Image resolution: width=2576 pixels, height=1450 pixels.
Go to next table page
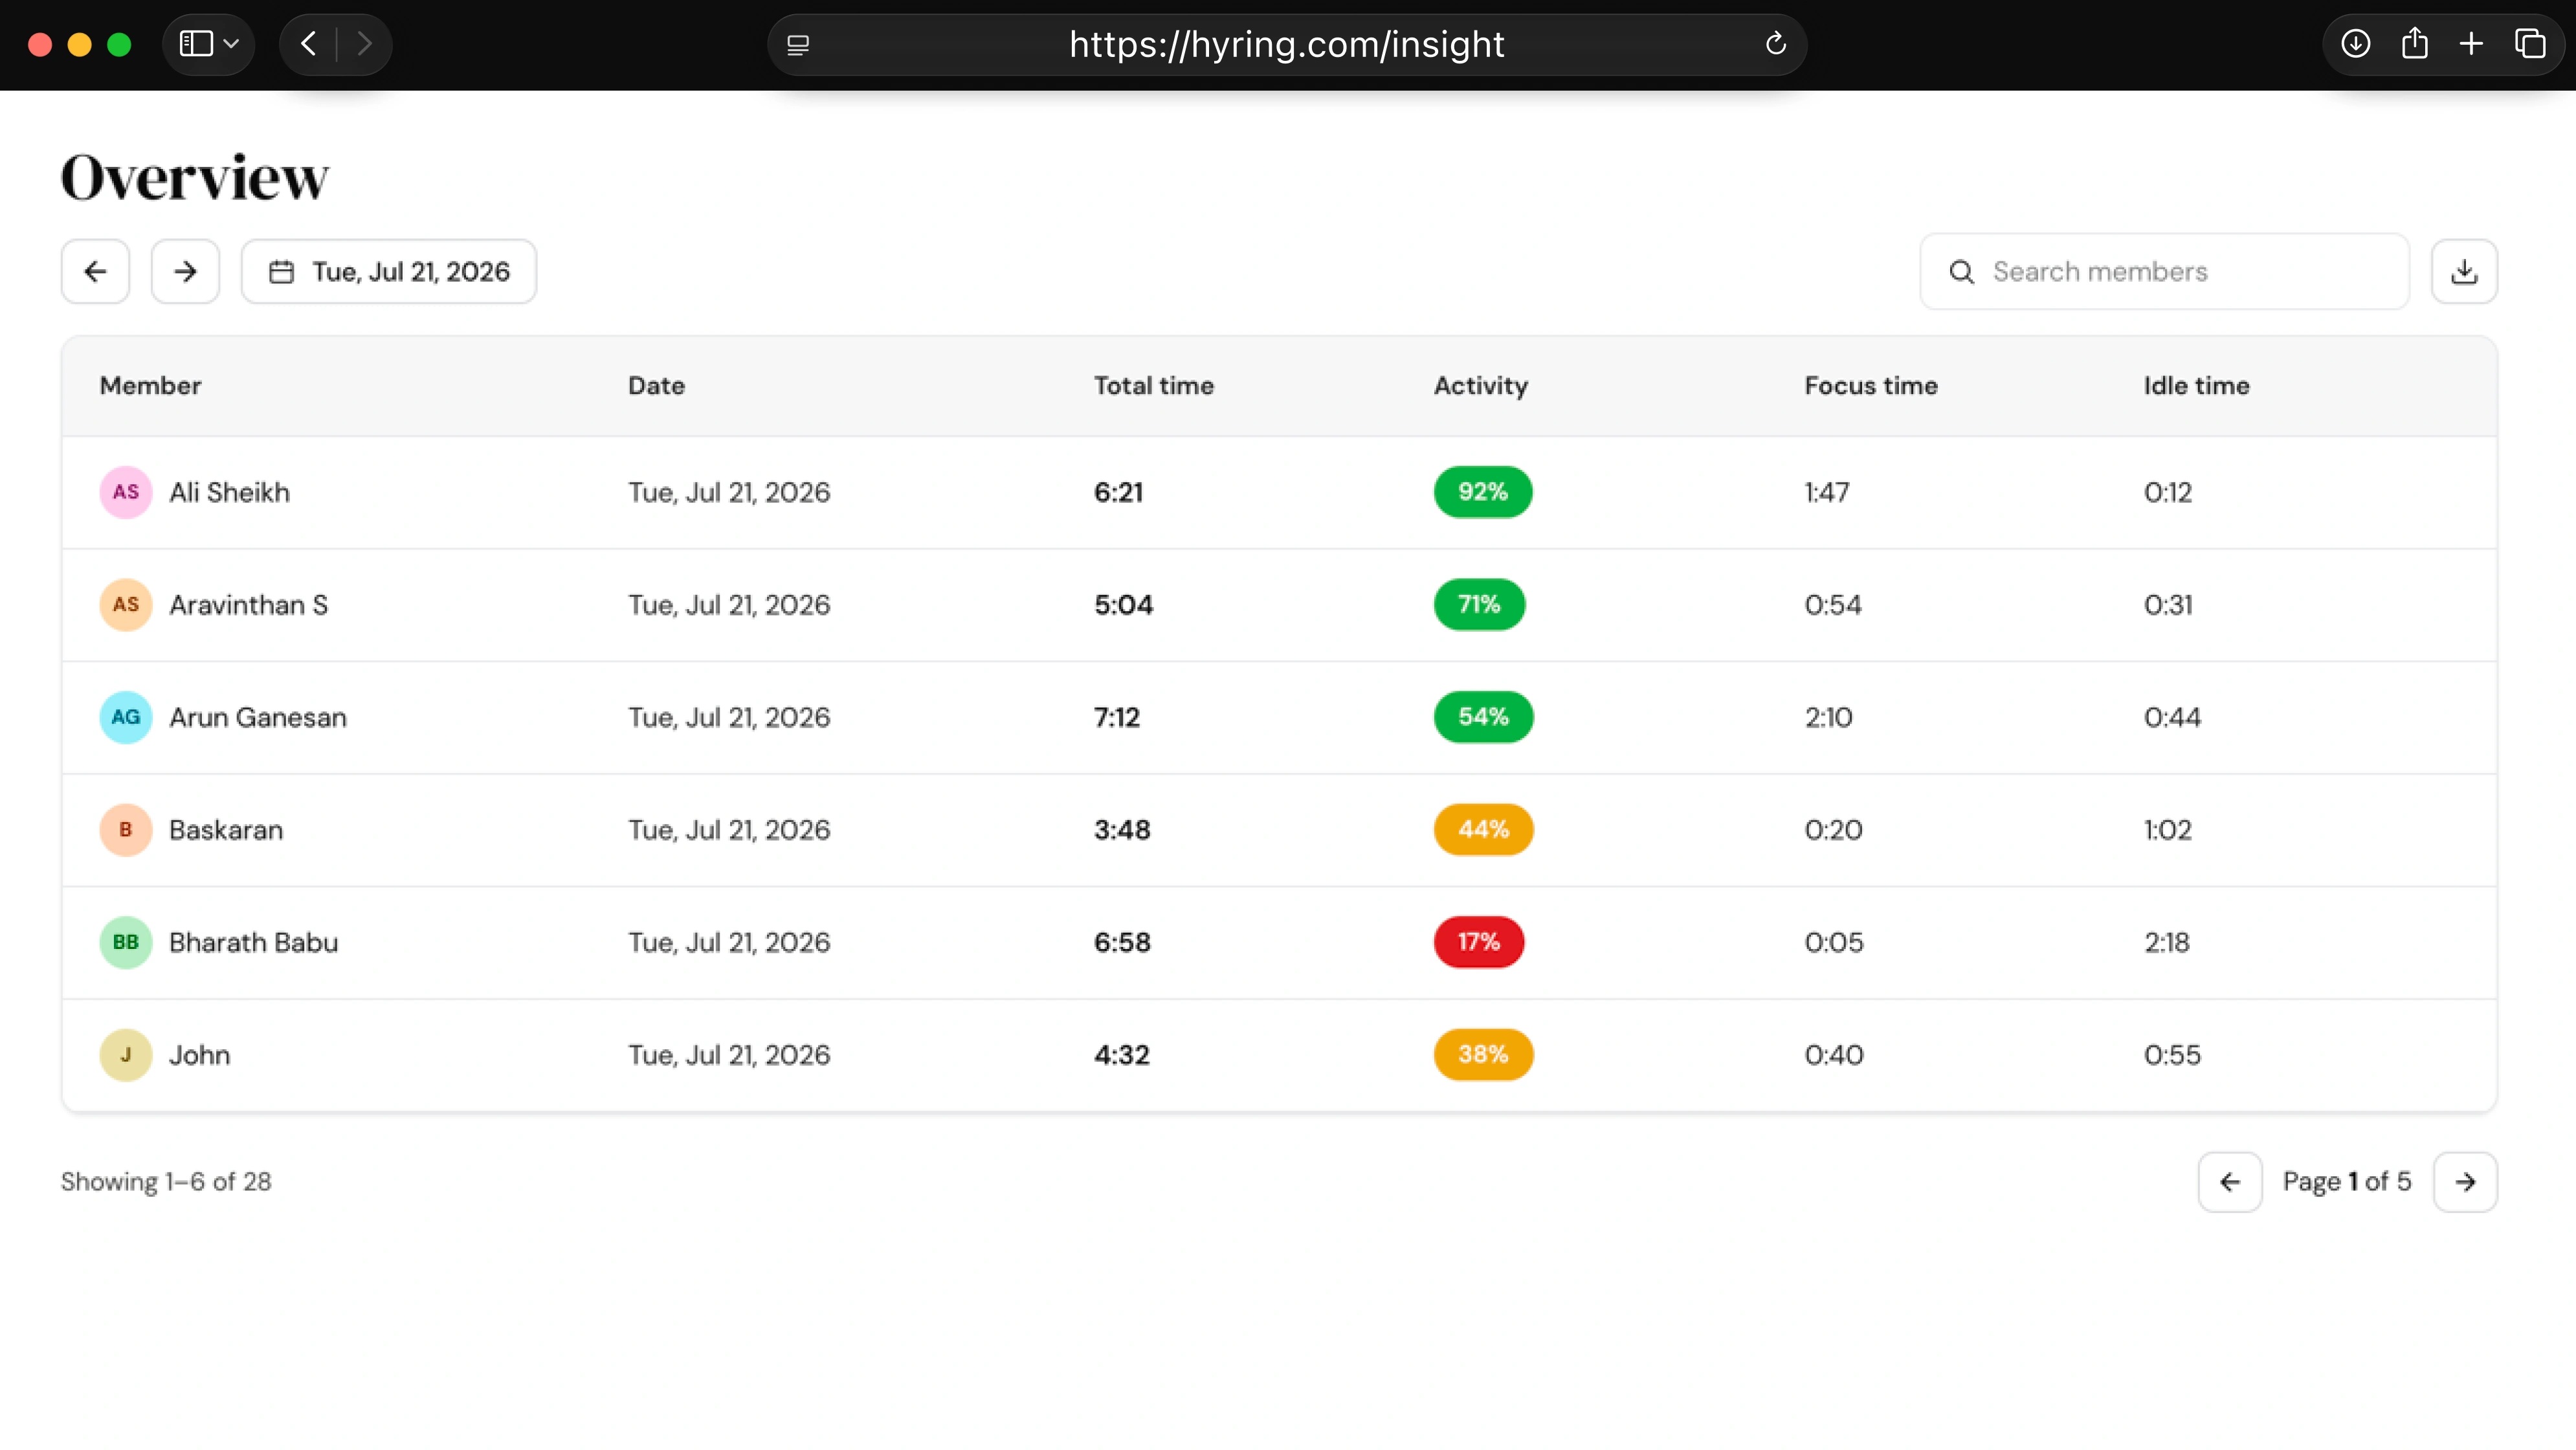coord(2465,1181)
